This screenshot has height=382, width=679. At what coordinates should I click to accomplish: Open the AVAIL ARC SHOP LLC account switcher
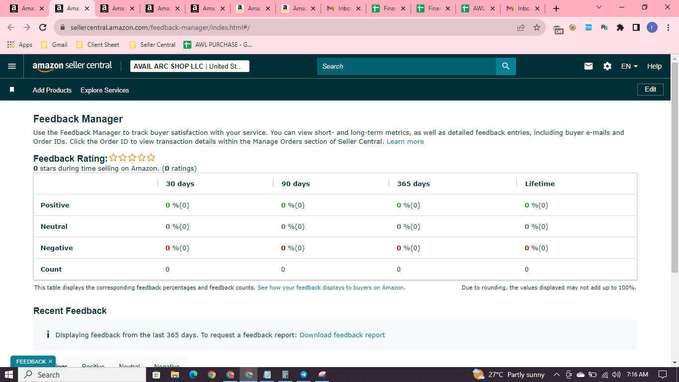tap(190, 66)
